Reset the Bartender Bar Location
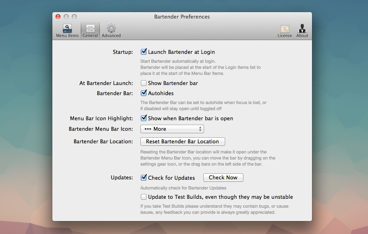Viewport: 368px width, 234px height. pyautogui.click(x=183, y=141)
